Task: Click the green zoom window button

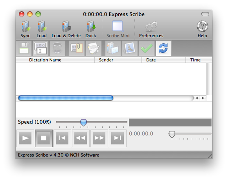Action: pyautogui.click(x=38, y=14)
